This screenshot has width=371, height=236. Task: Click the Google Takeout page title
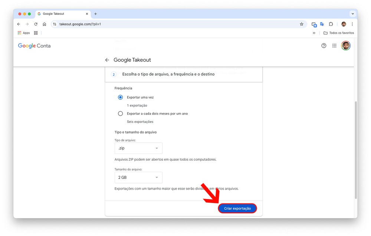coord(132,60)
